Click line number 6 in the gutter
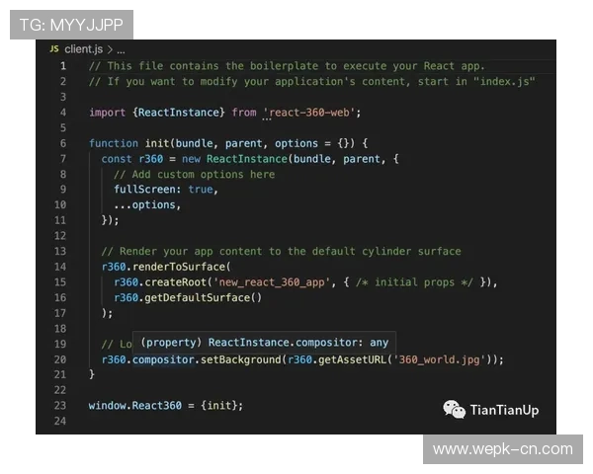Screen dimensions: 593x474 pos(63,143)
